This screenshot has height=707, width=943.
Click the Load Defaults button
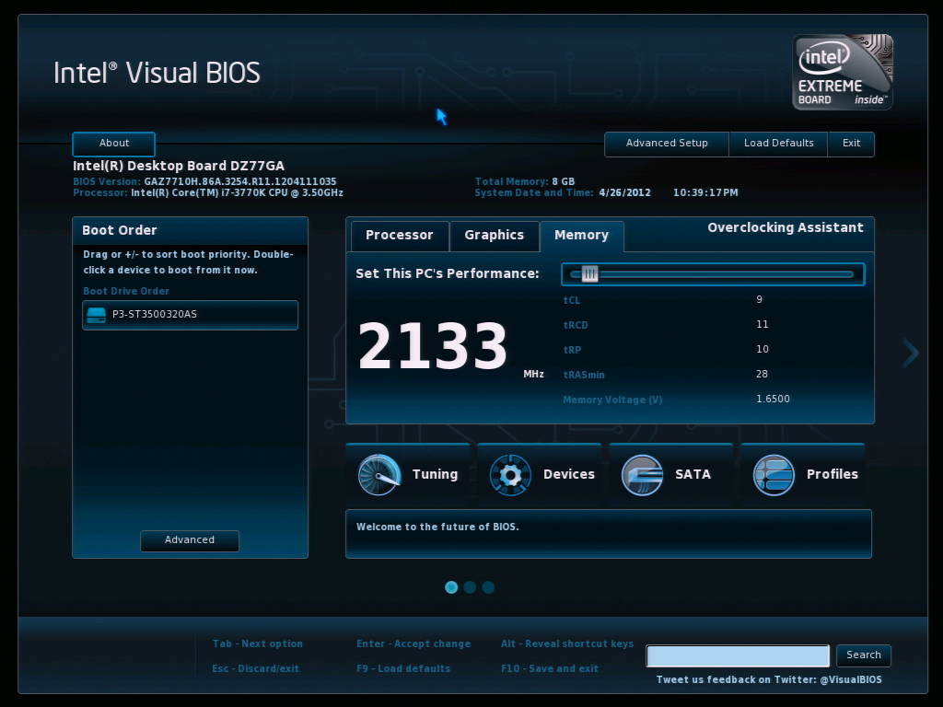(778, 144)
